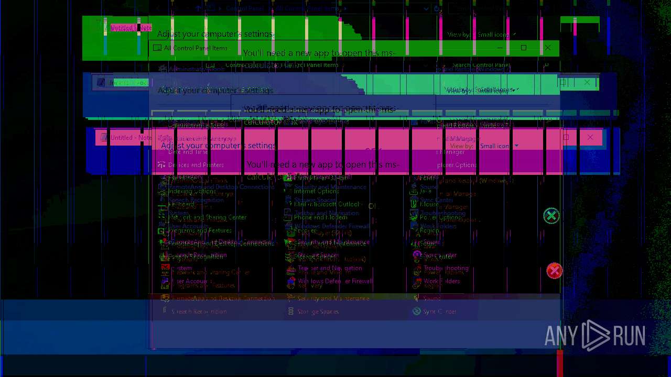Click the green circled X icon
Viewport: 671px width, 377px height.
click(551, 216)
